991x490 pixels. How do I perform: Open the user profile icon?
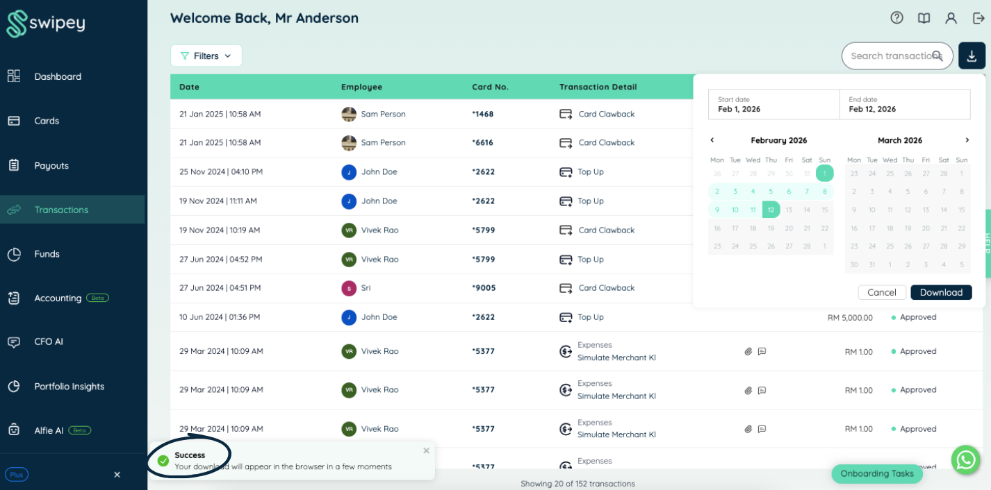(x=951, y=18)
